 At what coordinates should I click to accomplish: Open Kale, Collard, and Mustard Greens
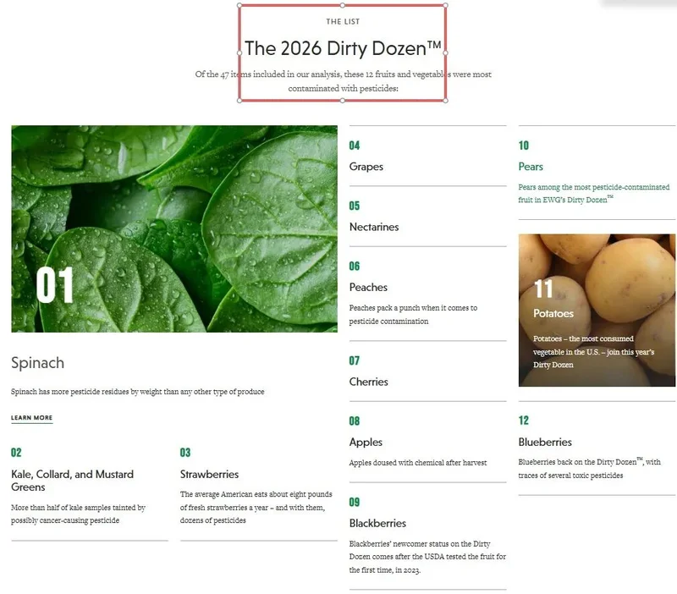pyautogui.click(x=72, y=480)
